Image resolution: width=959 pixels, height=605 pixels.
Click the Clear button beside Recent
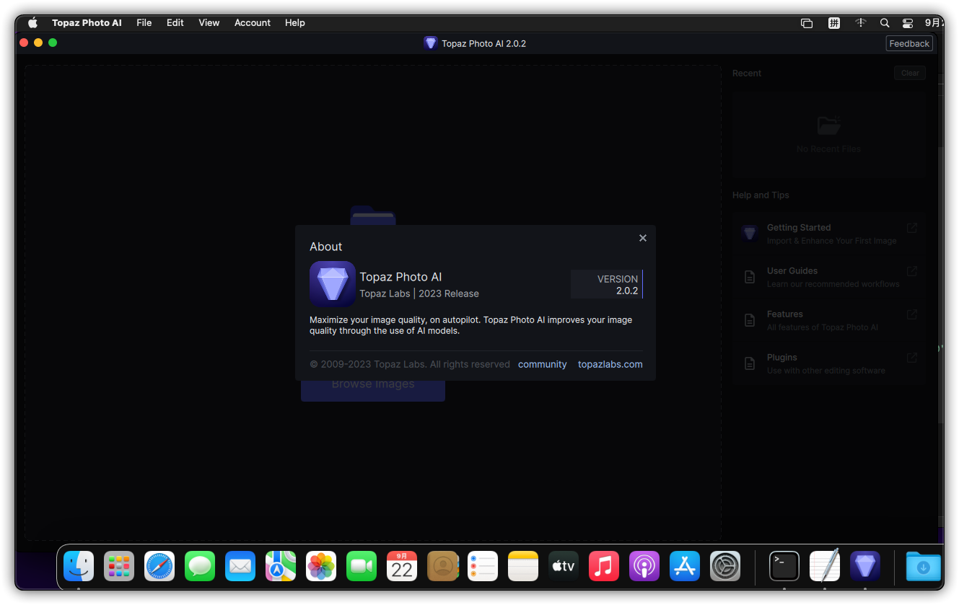point(910,73)
